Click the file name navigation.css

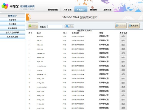tap(41, 66)
